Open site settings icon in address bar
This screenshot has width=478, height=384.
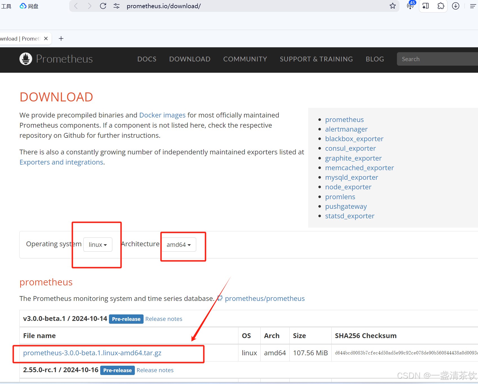(x=117, y=6)
